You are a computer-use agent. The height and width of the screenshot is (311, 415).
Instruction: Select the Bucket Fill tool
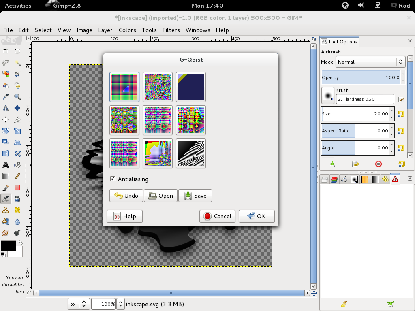(17, 165)
